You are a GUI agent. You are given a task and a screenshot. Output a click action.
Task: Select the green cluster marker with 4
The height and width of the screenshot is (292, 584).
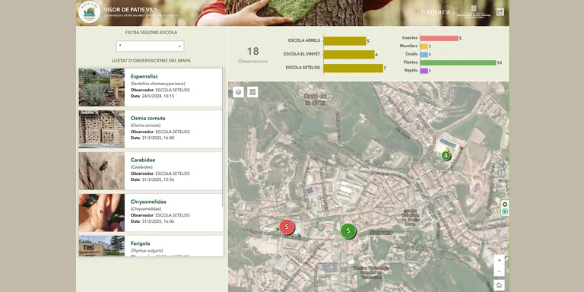[446, 155]
